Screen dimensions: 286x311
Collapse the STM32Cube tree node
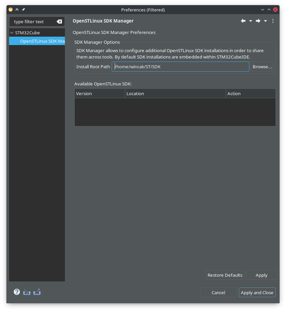12,33
